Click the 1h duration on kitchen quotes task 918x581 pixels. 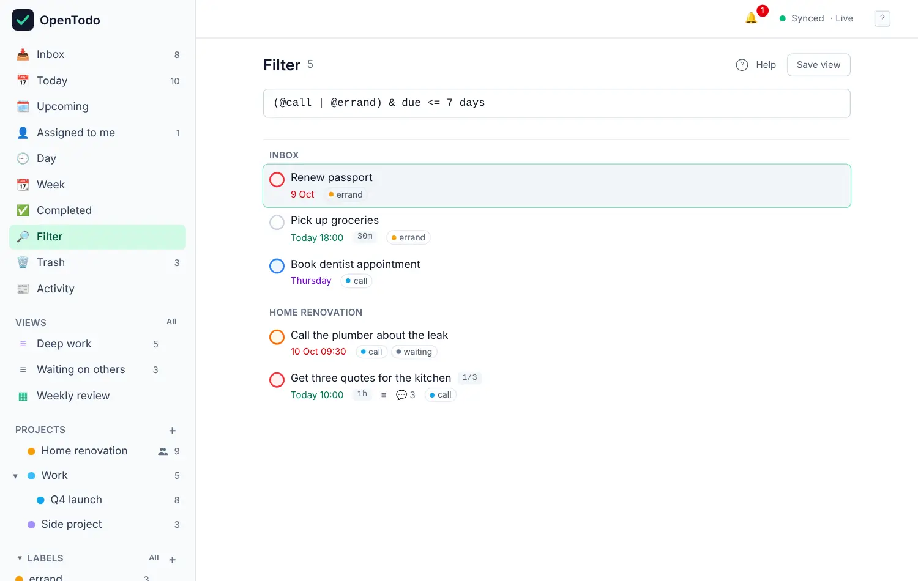[362, 394]
